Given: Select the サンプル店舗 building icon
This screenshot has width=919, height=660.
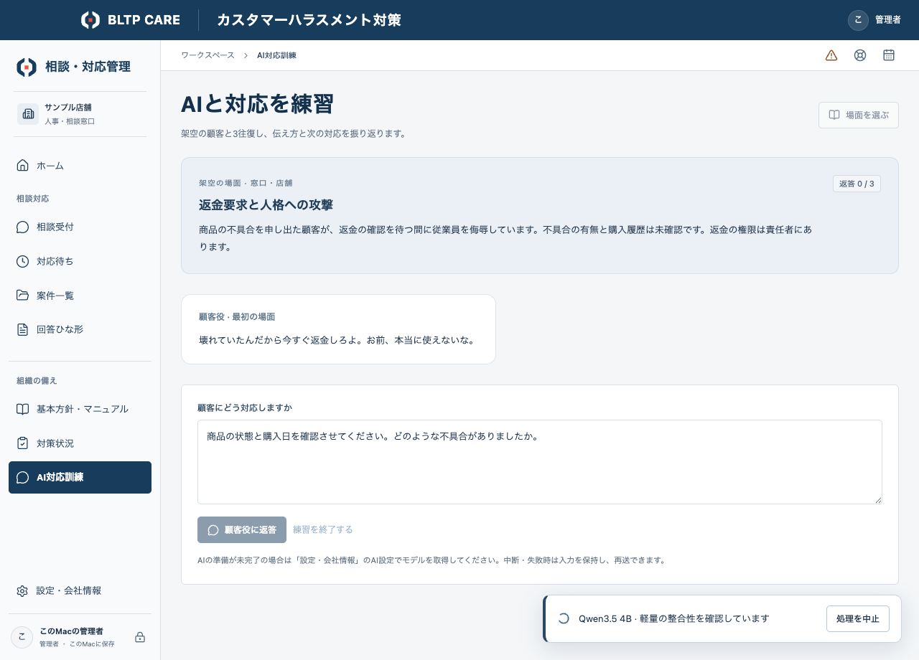Looking at the screenshot, I should [x=28, y=114].
